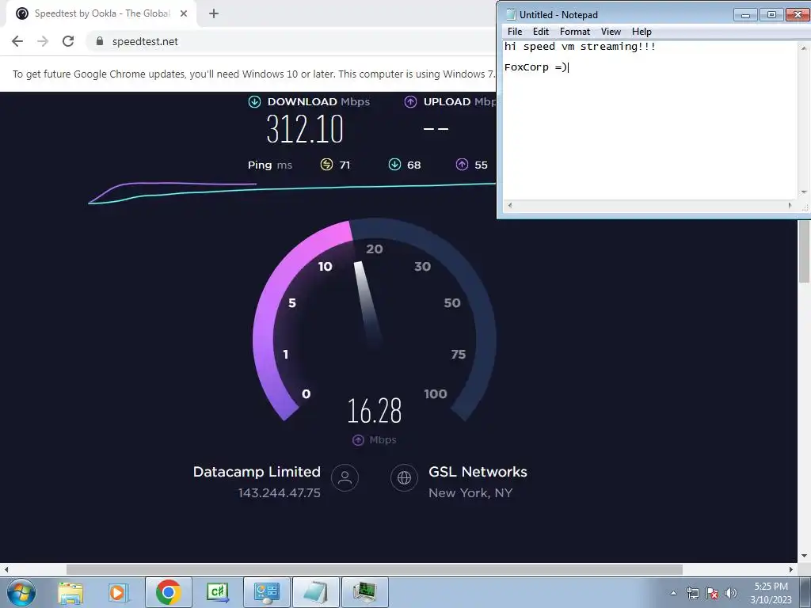Click the Chrome forward arrow button

43,41
